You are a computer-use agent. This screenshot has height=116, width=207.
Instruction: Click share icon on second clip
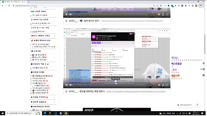(163, 85)
